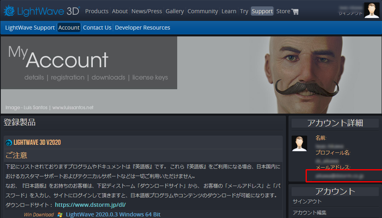Select the Support menu item
382x218 pixels.
point(262,11)
